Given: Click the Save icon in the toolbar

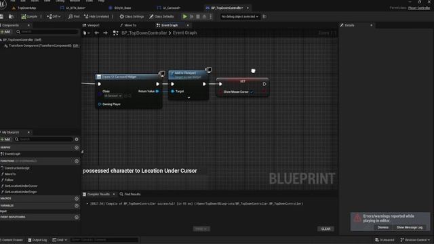Looking at the screenshot, I should pos(1,16).
